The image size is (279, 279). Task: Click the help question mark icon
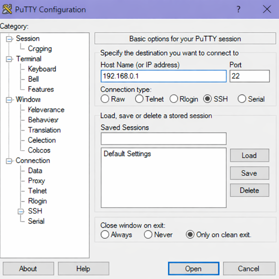[x=238, y=10]
